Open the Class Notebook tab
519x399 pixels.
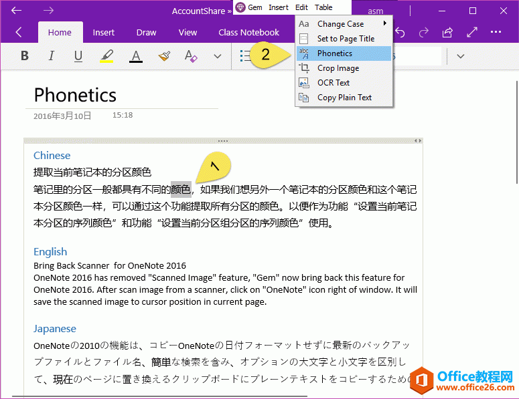pos(248,32)
